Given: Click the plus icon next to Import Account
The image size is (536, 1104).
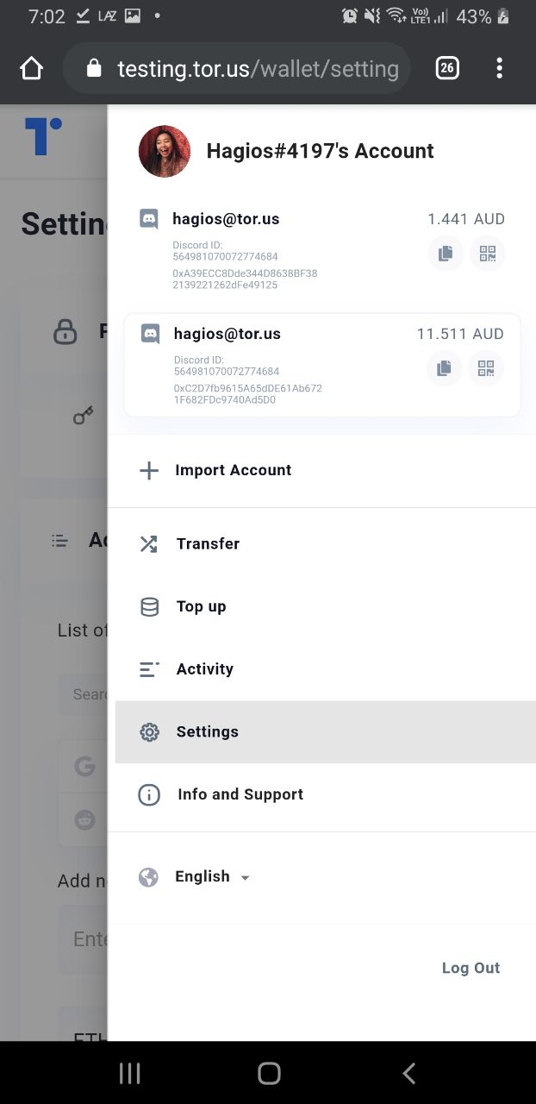Looking at the screenshot, I should (149, 470).
